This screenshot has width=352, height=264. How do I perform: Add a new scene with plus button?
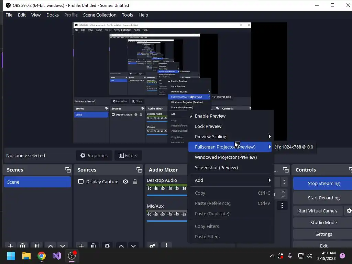tap(10, 245)
